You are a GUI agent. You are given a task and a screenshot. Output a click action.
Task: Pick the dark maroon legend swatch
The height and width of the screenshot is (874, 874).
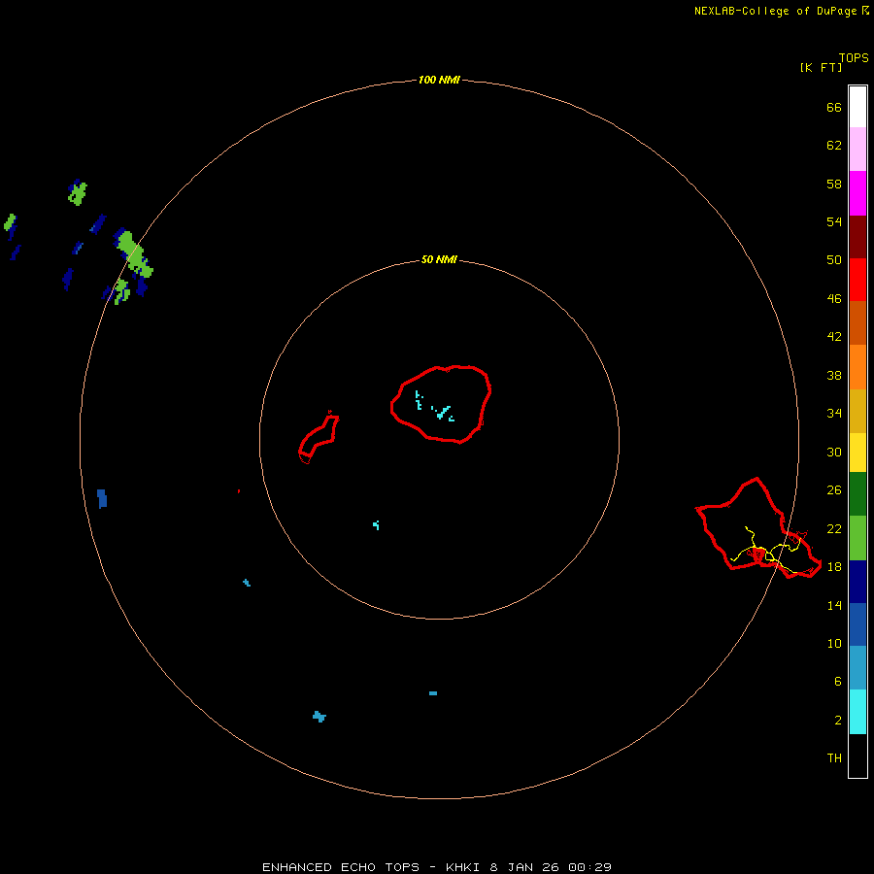point(857,236)
